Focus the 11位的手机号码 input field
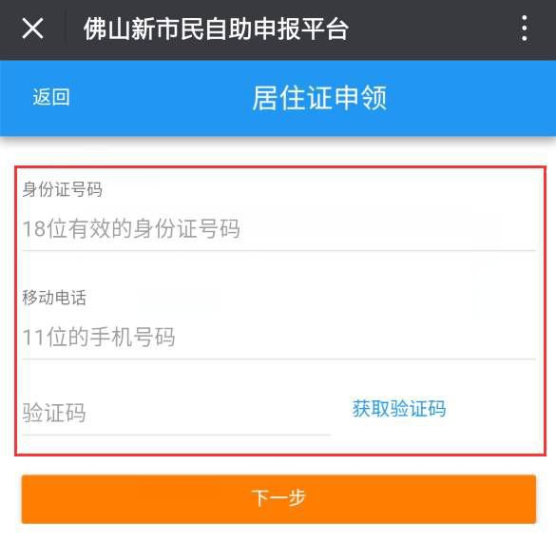The width and height of the screenshot is (556, 543). [x=279, y=338]
